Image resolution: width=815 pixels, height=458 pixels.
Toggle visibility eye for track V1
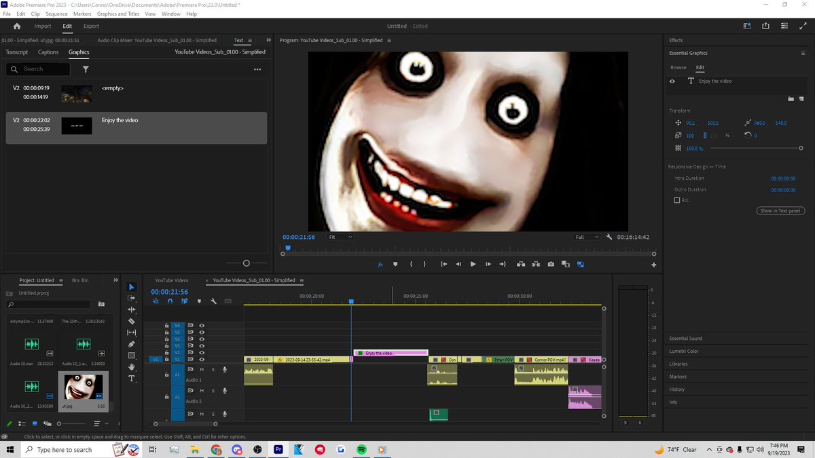(x=202, y=360)
